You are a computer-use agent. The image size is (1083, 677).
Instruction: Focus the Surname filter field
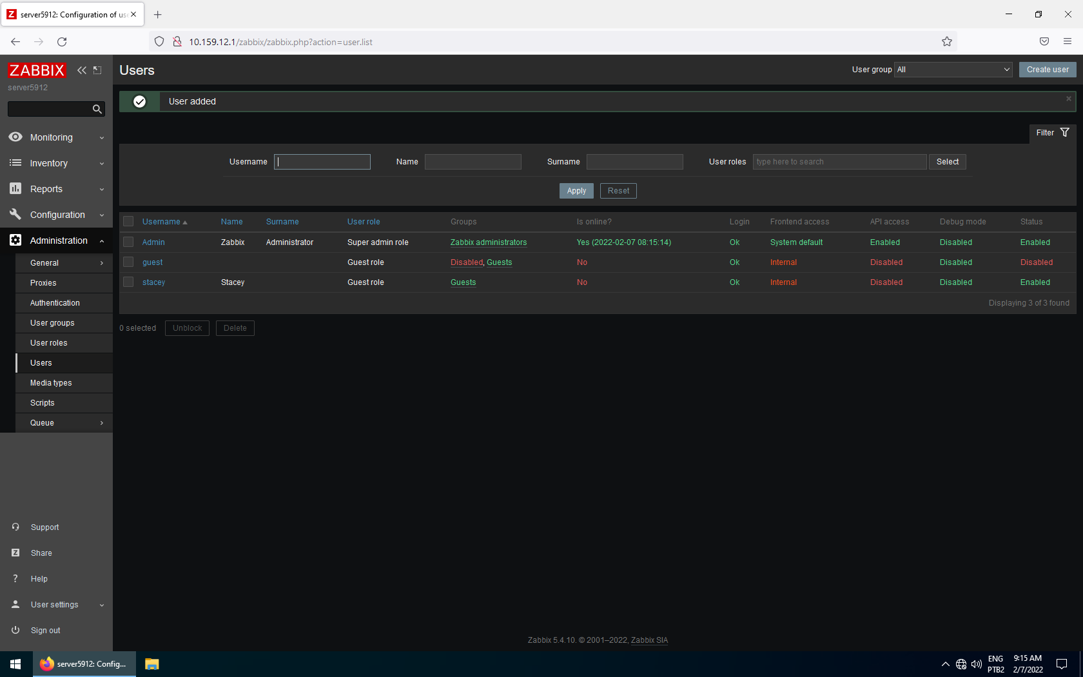pos(634,162)
